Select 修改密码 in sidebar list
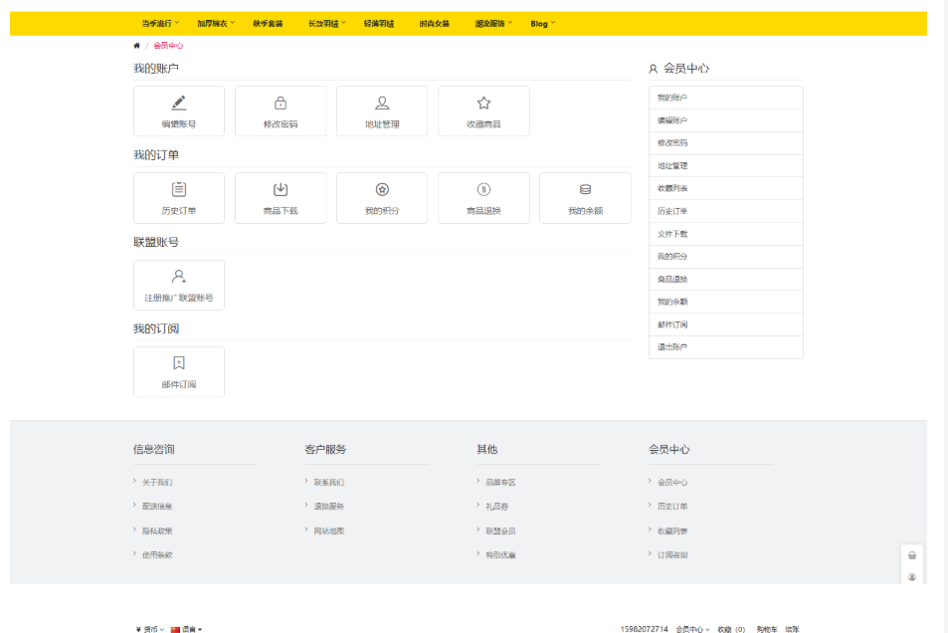The image size is (948, 633). (x=726, y=142)
